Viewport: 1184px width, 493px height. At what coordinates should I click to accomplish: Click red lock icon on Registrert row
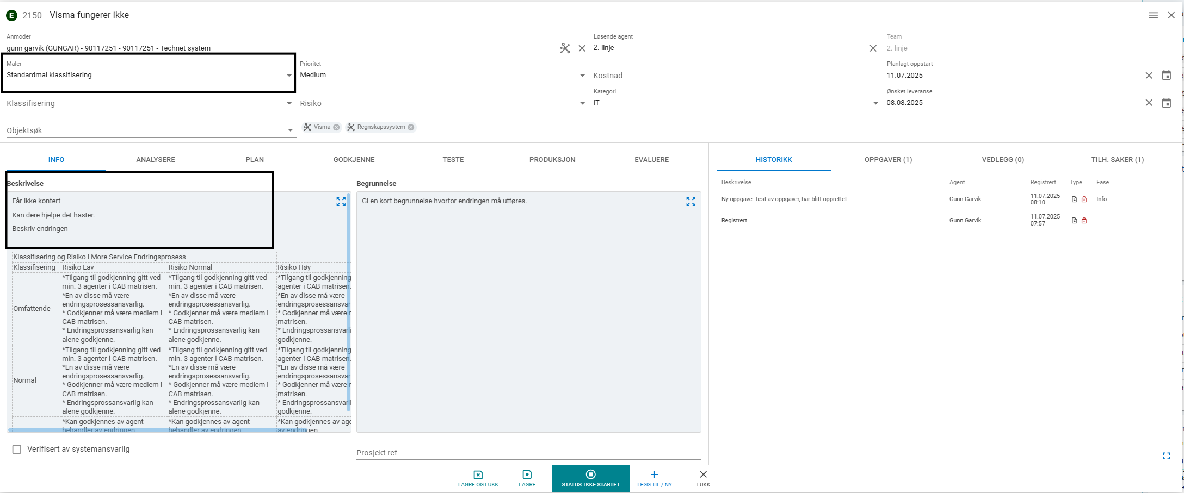1084,221
